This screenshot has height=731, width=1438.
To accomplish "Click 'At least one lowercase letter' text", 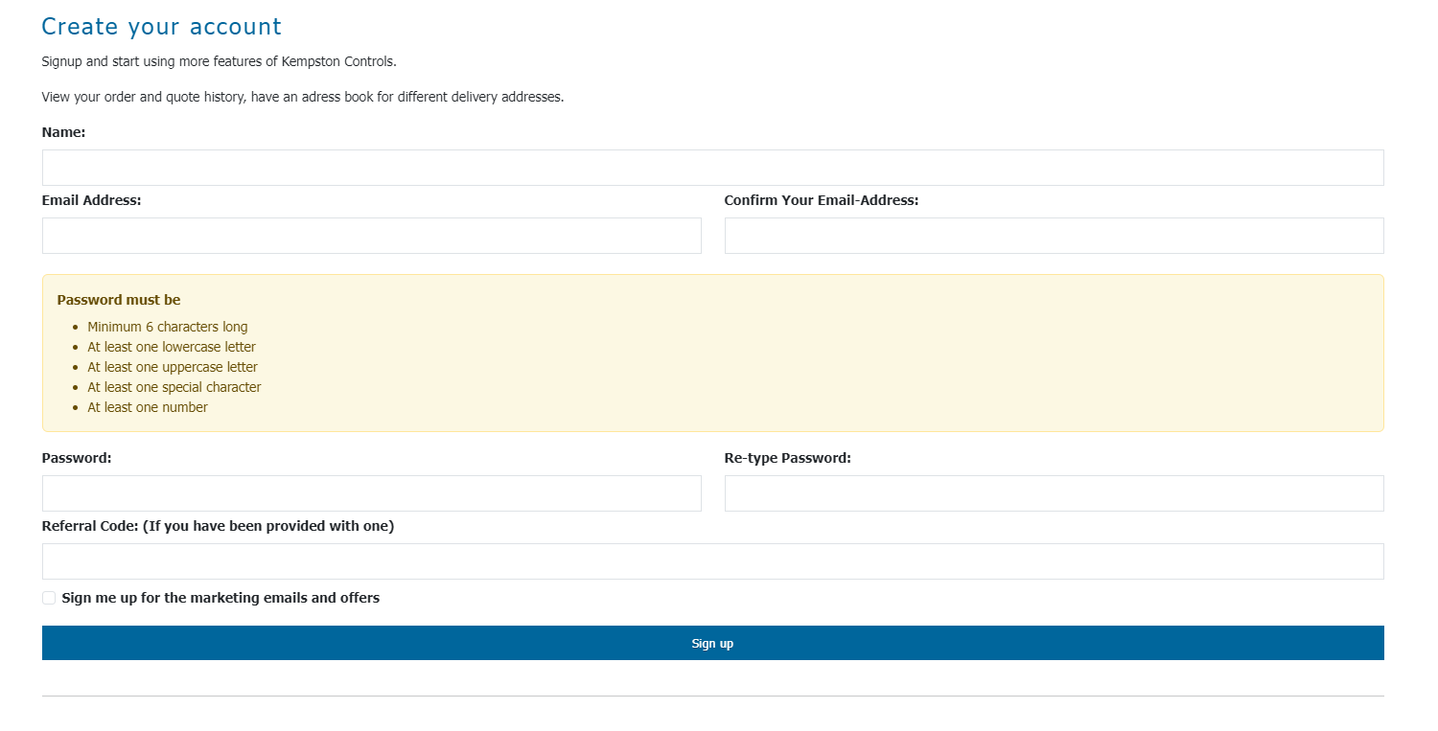I will (172, 347).
